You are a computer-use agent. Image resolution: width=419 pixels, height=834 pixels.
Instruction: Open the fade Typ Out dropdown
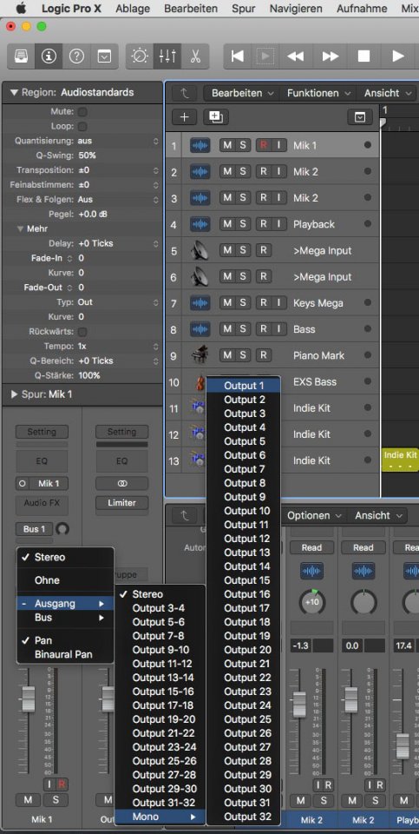[x=119, y=302]
